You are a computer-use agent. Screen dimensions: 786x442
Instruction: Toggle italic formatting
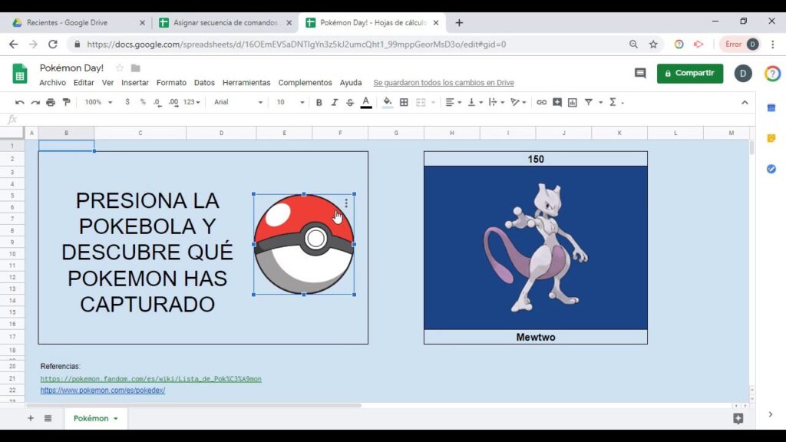(x=335, y=102)
